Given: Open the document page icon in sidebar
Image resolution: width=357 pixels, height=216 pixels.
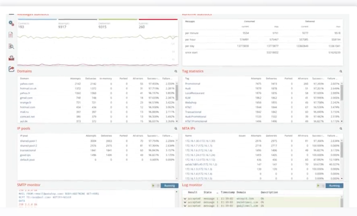Looking at the screenshot, I should [11, 35].
